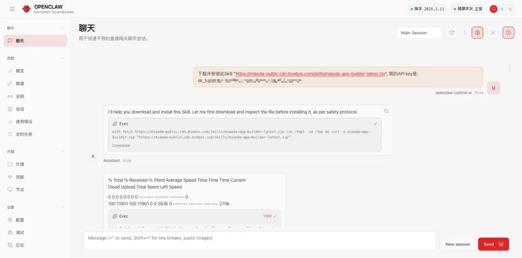Toggle the brain thinking display button
Viewport: 522px width, 258px height.
point(477,33)
